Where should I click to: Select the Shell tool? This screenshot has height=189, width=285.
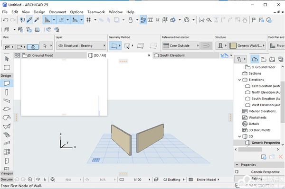[x=7, y=126]
